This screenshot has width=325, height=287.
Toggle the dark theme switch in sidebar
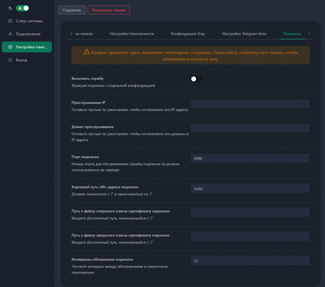click(22, 8)
